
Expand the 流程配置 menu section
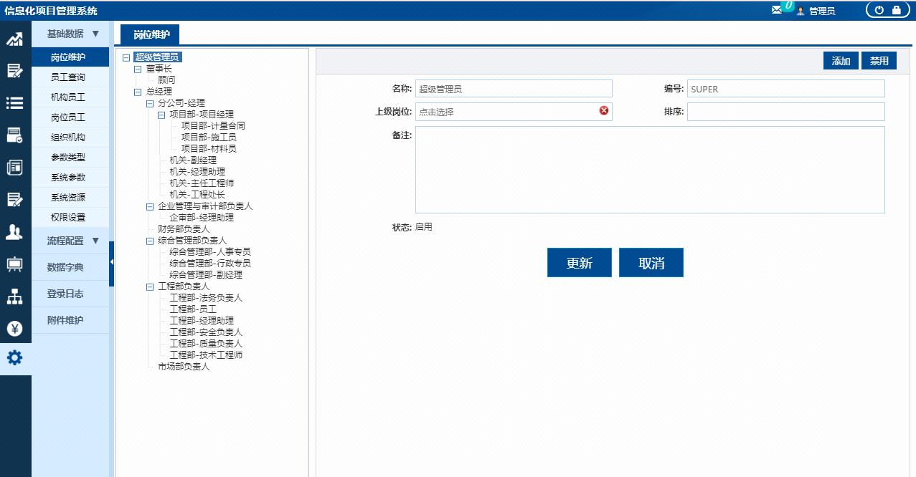click(70, 241)
